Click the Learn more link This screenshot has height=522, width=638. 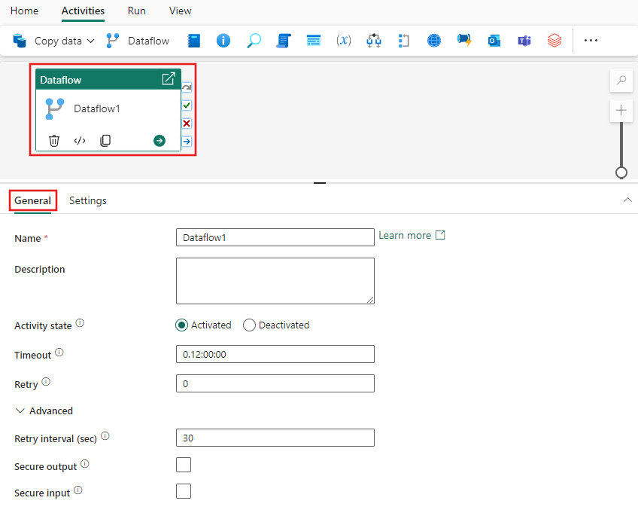[x=406, y=235]
